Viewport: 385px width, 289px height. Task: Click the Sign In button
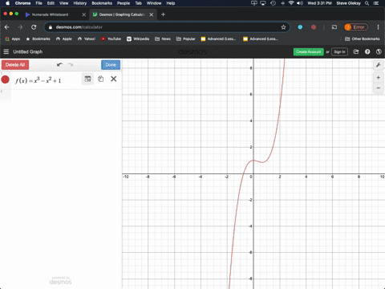(339, 52)
